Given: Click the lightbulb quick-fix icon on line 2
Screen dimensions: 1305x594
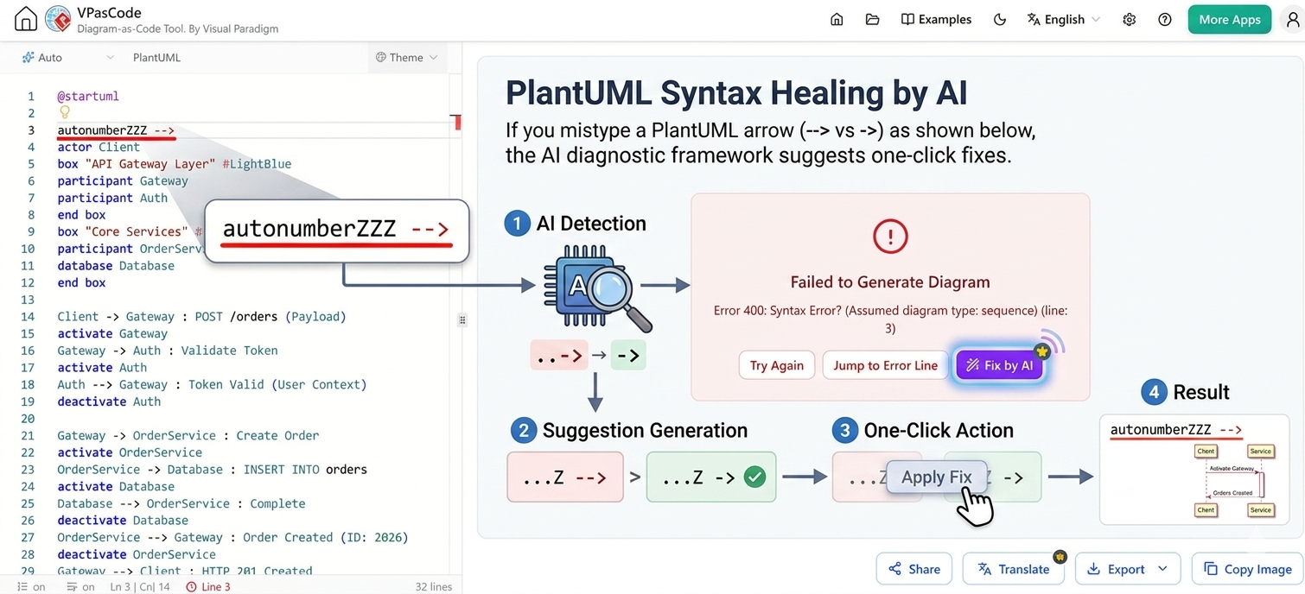Looking at the screenshot, I should [x=64, y=112].
